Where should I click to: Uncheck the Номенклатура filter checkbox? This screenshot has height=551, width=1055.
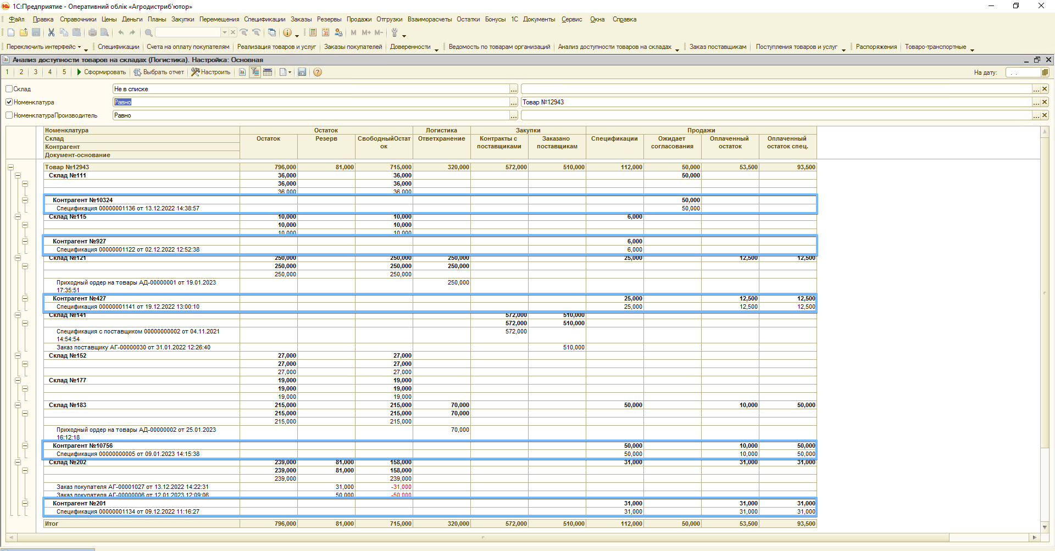click(x=9, y=102)
